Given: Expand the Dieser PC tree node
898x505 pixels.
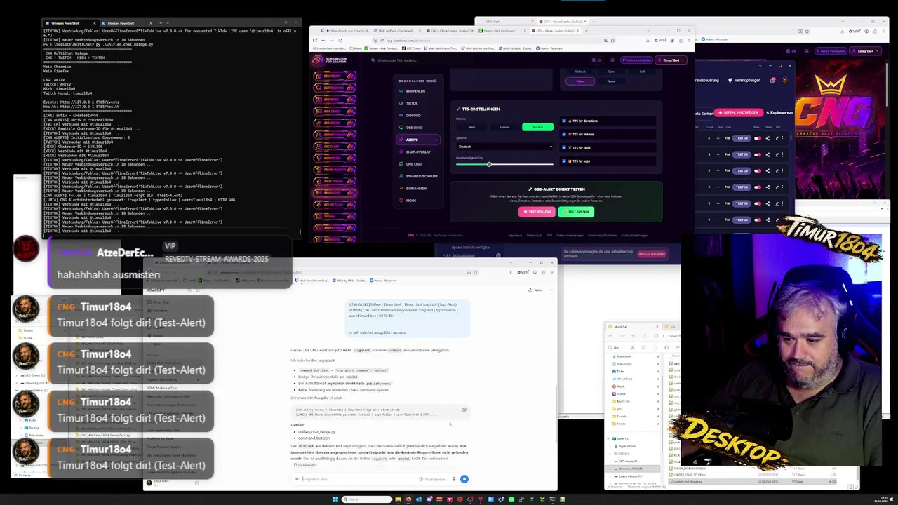Looking at the screenshot, I should pos(608,438).
